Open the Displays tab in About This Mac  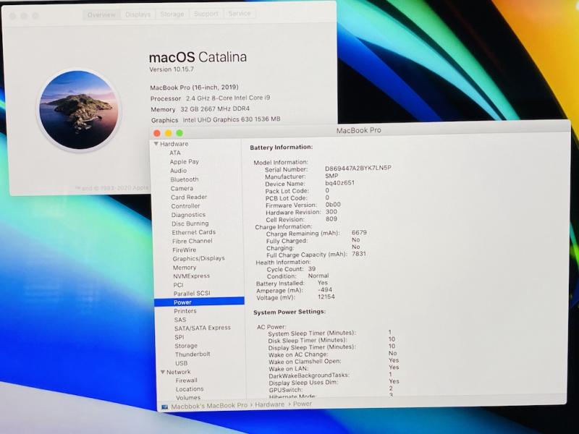pyautogui.click(x=138, y=14)
